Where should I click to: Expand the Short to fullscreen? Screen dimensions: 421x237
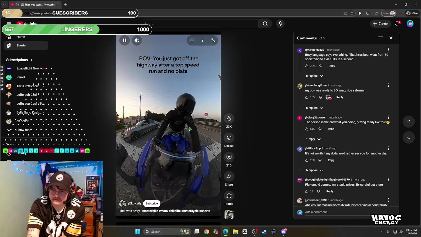pos(213,40)
